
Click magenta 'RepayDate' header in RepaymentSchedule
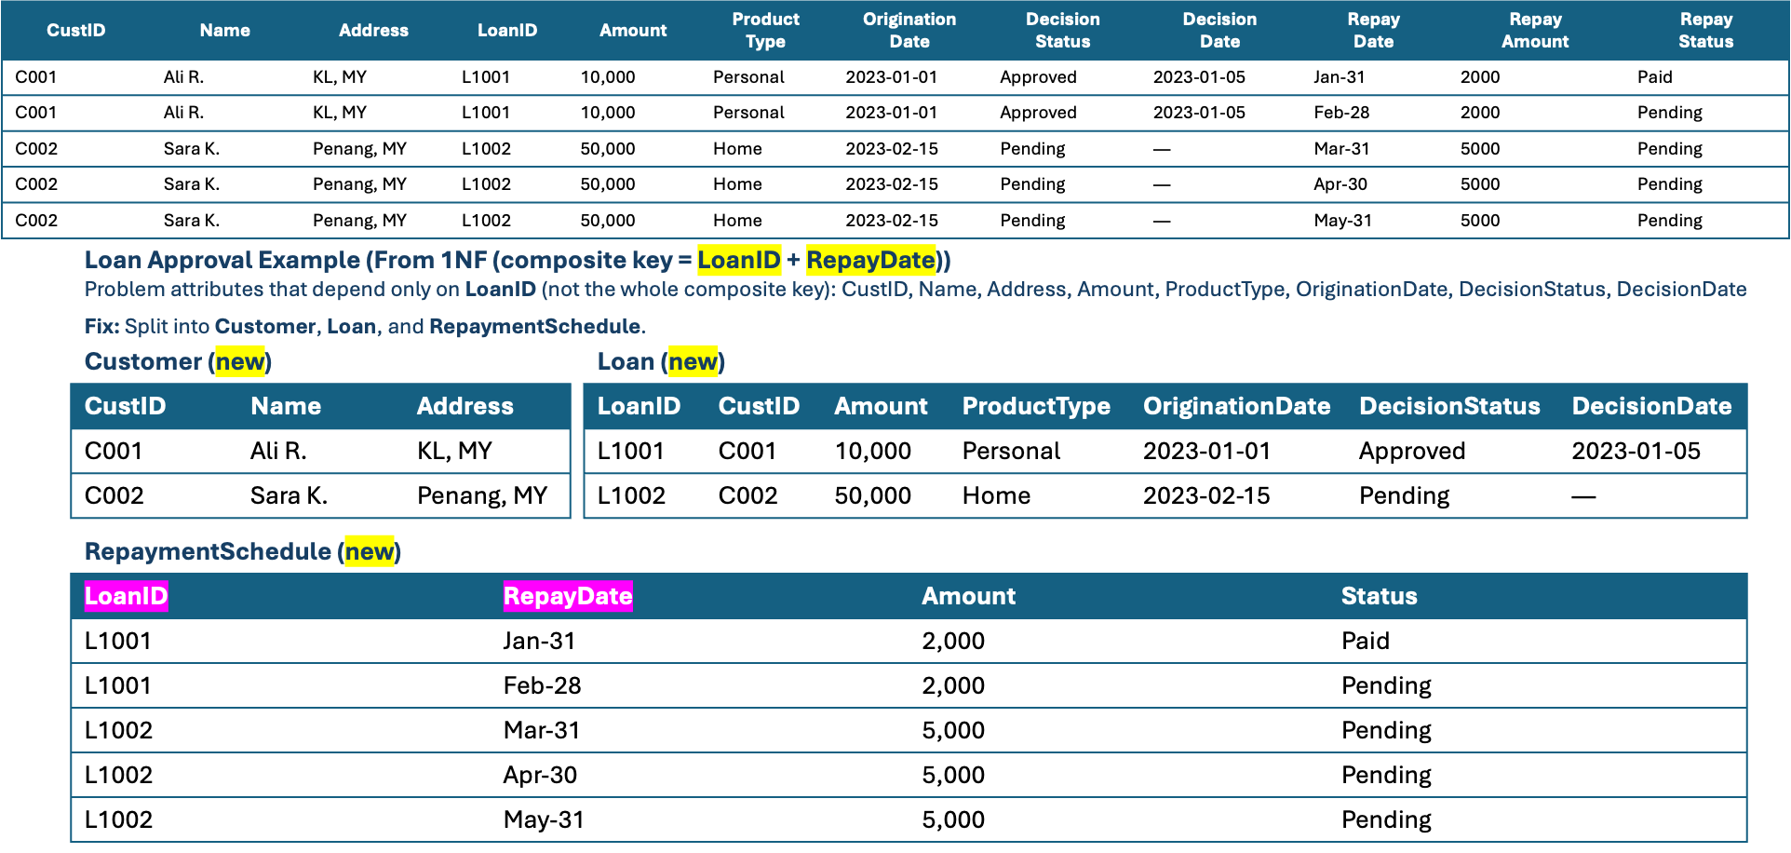pyautogui.click(x=568, y=597)
